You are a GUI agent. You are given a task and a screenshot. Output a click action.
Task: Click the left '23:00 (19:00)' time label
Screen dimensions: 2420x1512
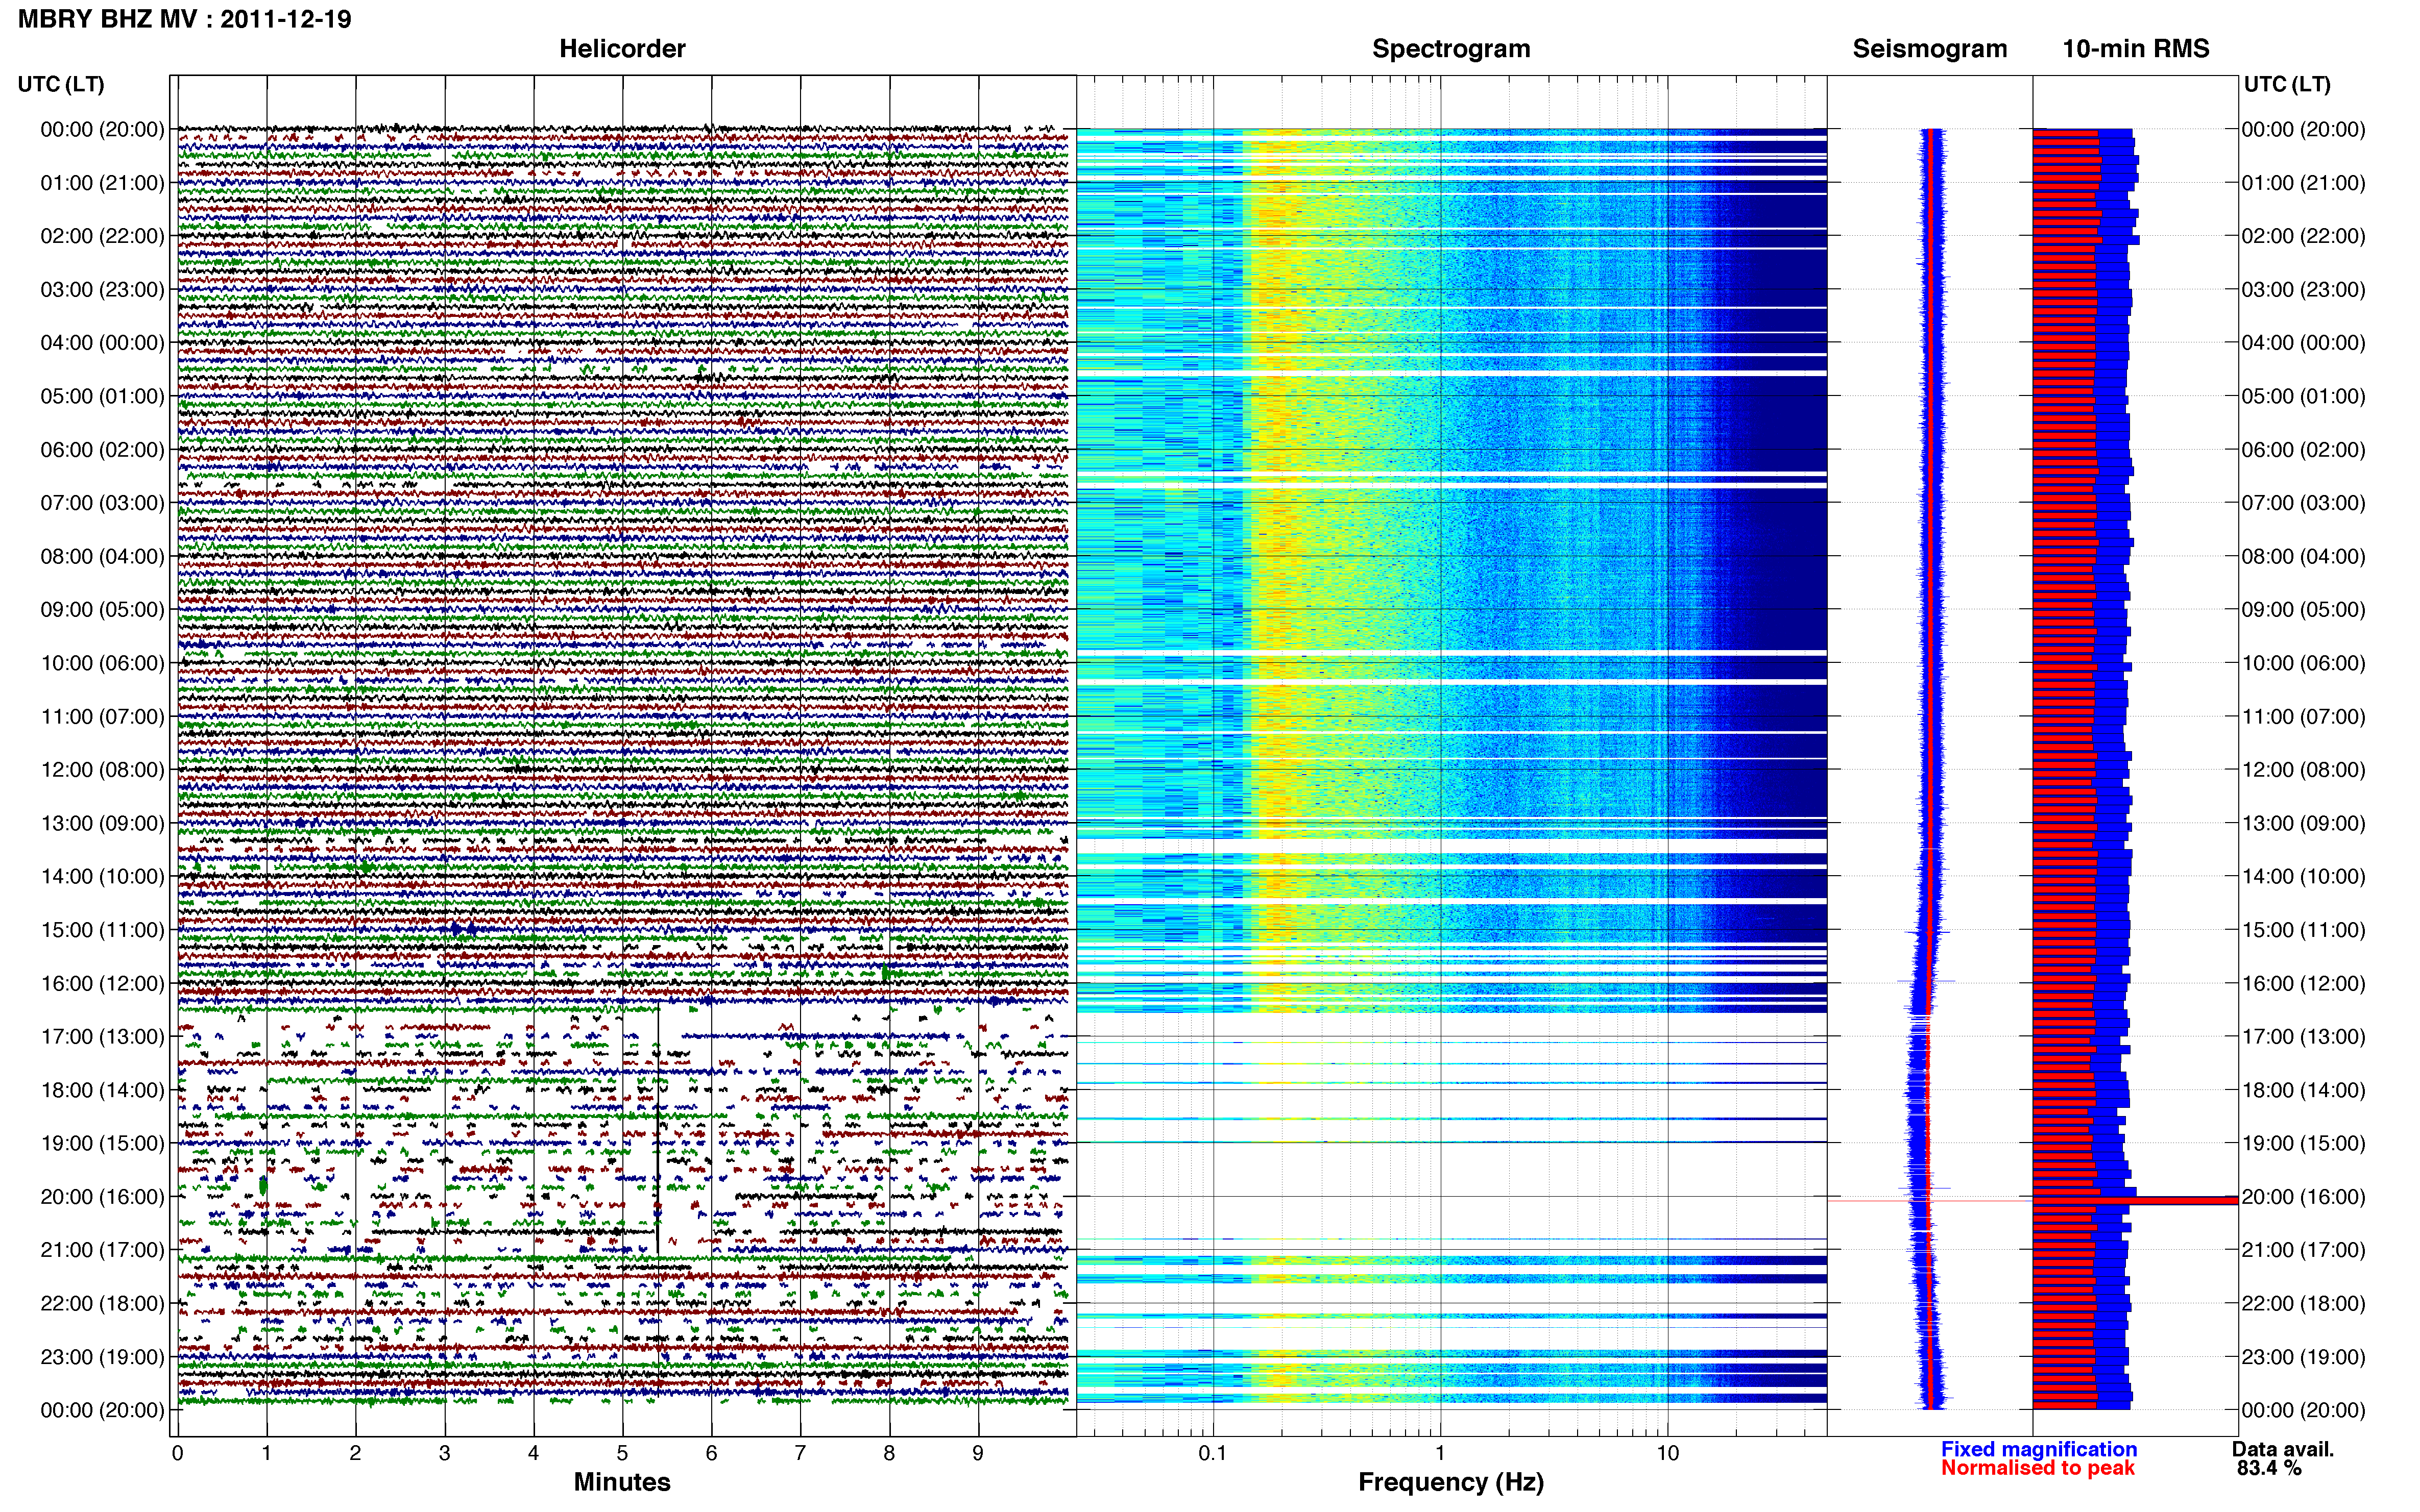click(102, 1357)
